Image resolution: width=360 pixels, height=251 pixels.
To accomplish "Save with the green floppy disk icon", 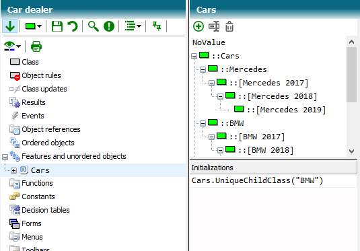I will click(57, 26).
